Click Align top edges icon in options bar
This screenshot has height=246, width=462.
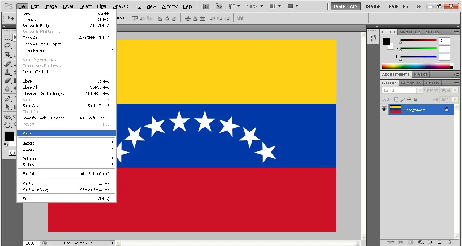click(135, 18)
